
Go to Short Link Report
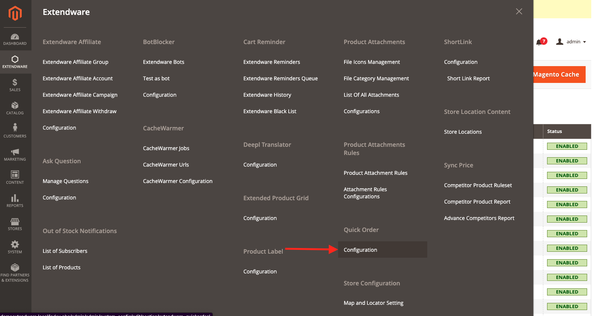pyautogui.click(x=468, y=78)
